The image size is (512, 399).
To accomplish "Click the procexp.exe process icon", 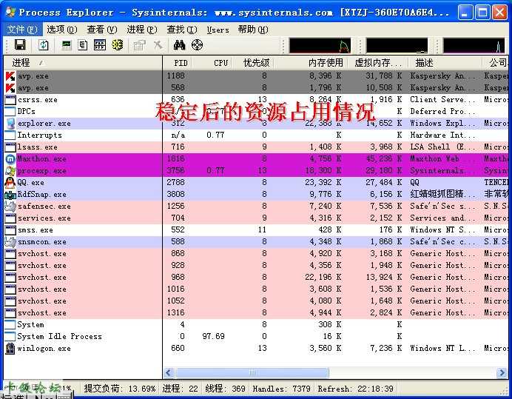I will pos(10,171).
